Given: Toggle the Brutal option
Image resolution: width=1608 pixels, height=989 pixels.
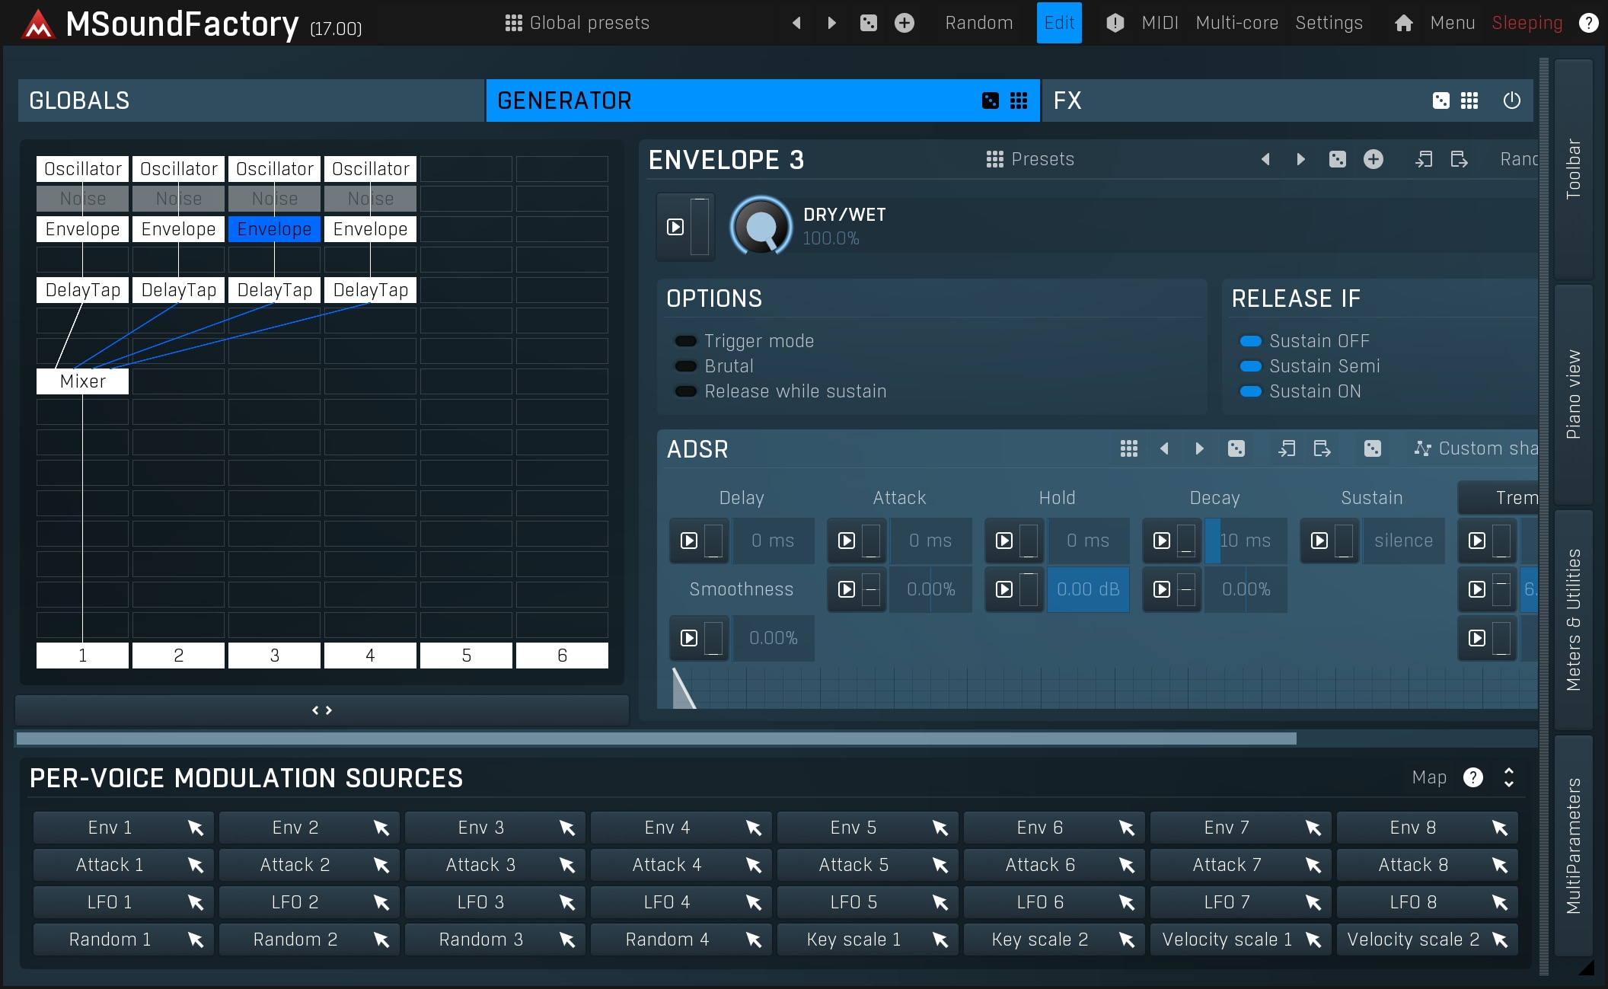Looking at the screenshot, I should click(x=686, y=366).
